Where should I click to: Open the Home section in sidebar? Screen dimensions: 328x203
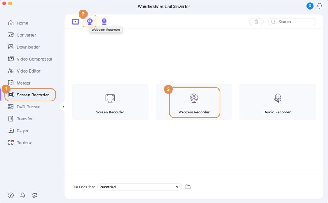[18, 23]
